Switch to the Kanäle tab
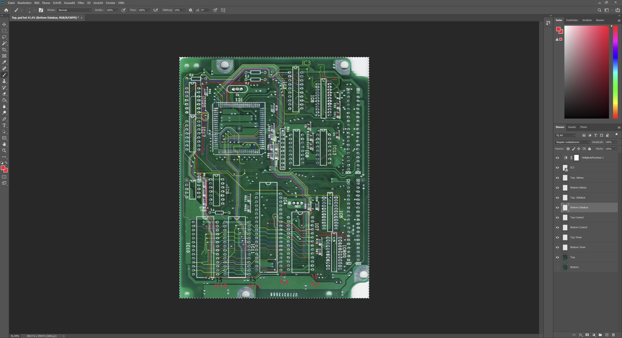Image resolution: width=622 pixels, height=338 pixels. point(572,127)
